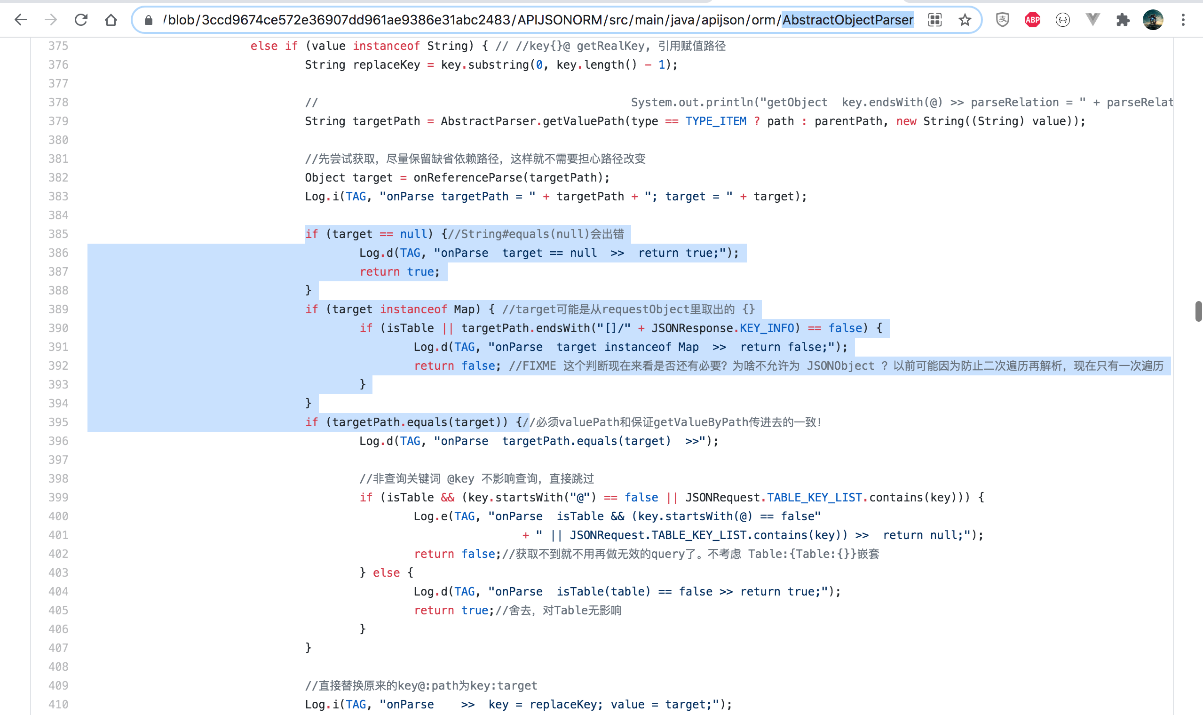Select line number 385
The height and width of the screenshot is (715, 1203).
(x=58, y=234)
